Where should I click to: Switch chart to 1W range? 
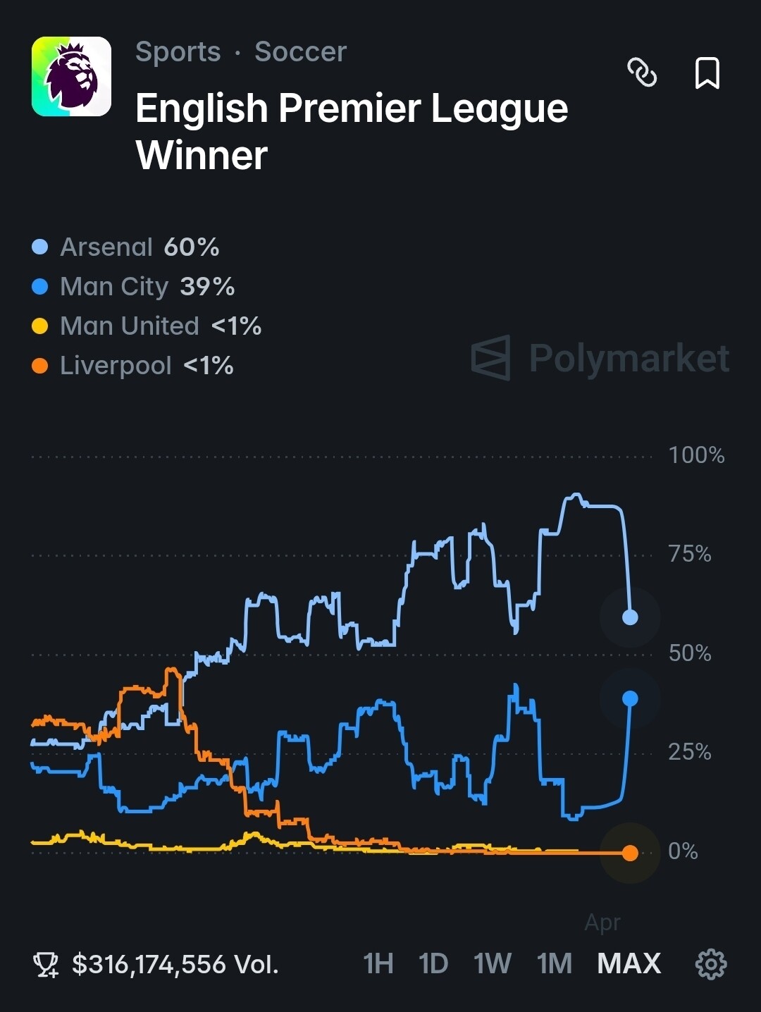492,963
